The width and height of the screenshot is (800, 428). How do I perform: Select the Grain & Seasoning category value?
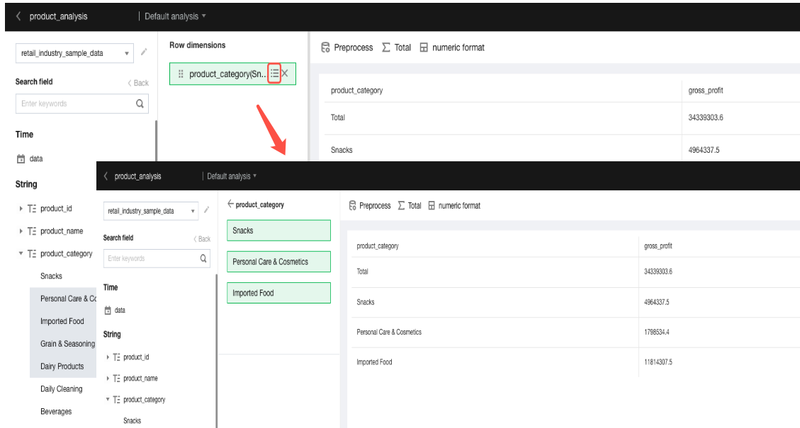(x=67, y=344)
